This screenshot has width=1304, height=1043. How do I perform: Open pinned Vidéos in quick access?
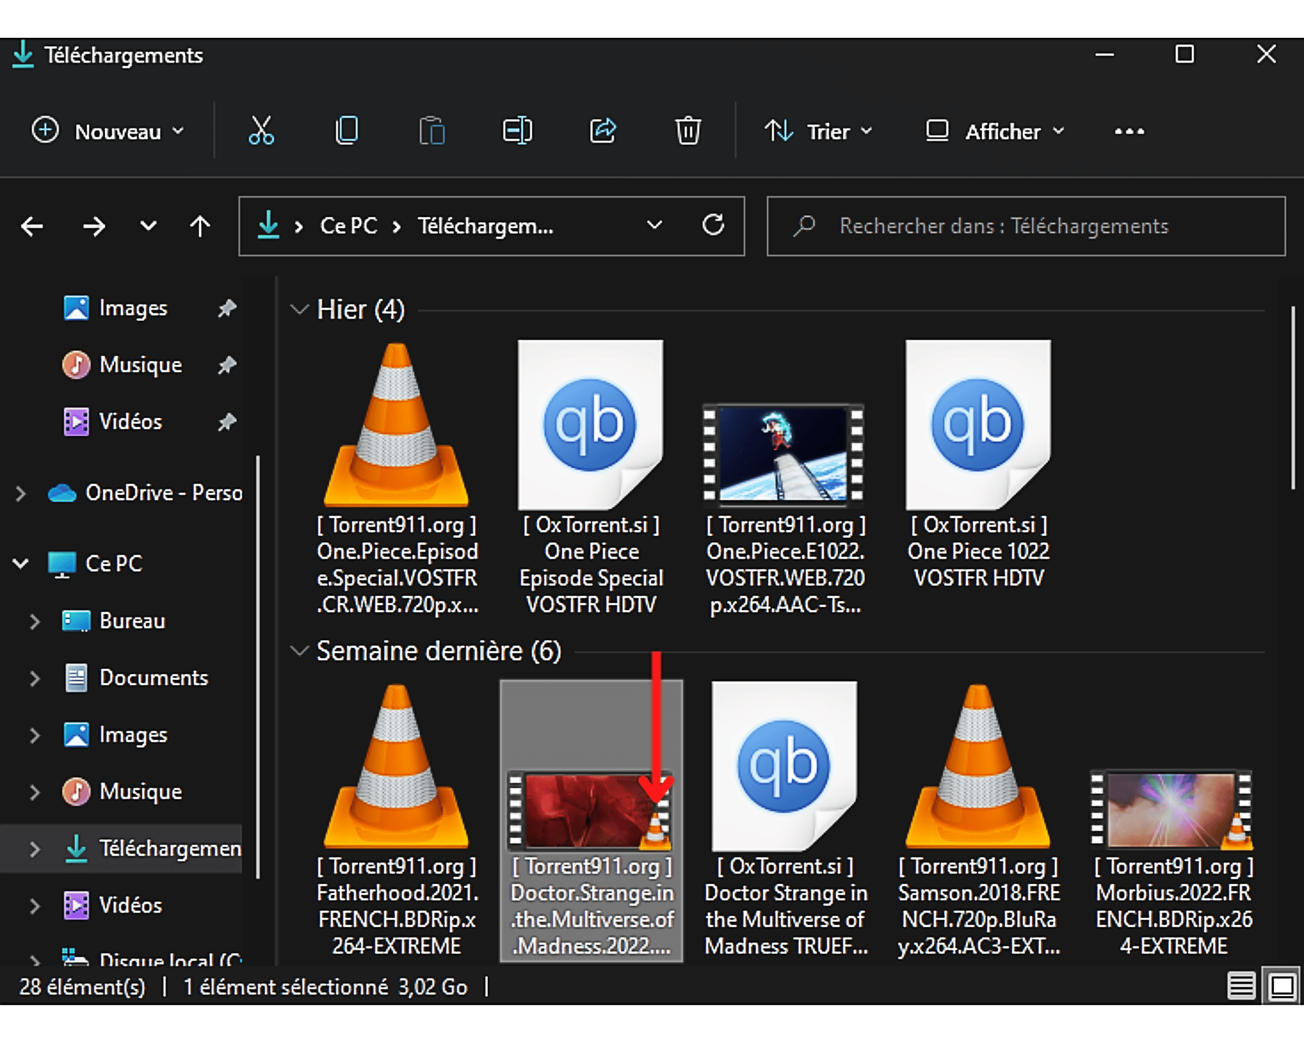tap(113, 422)
